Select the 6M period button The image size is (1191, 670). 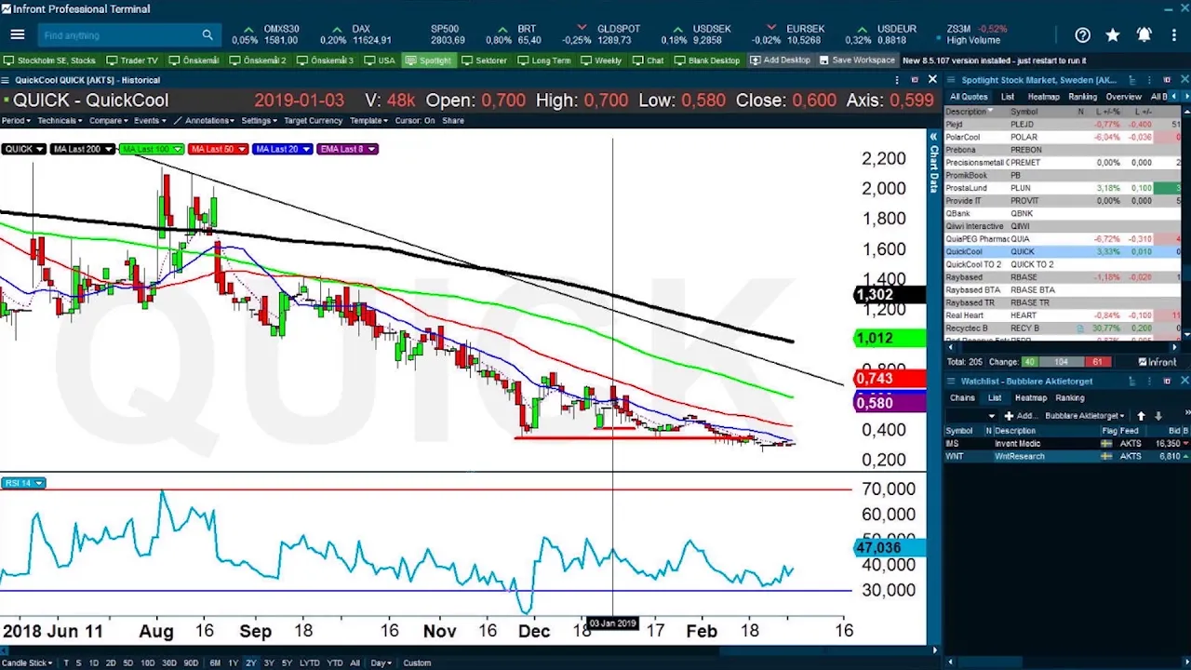pos(215,663)
